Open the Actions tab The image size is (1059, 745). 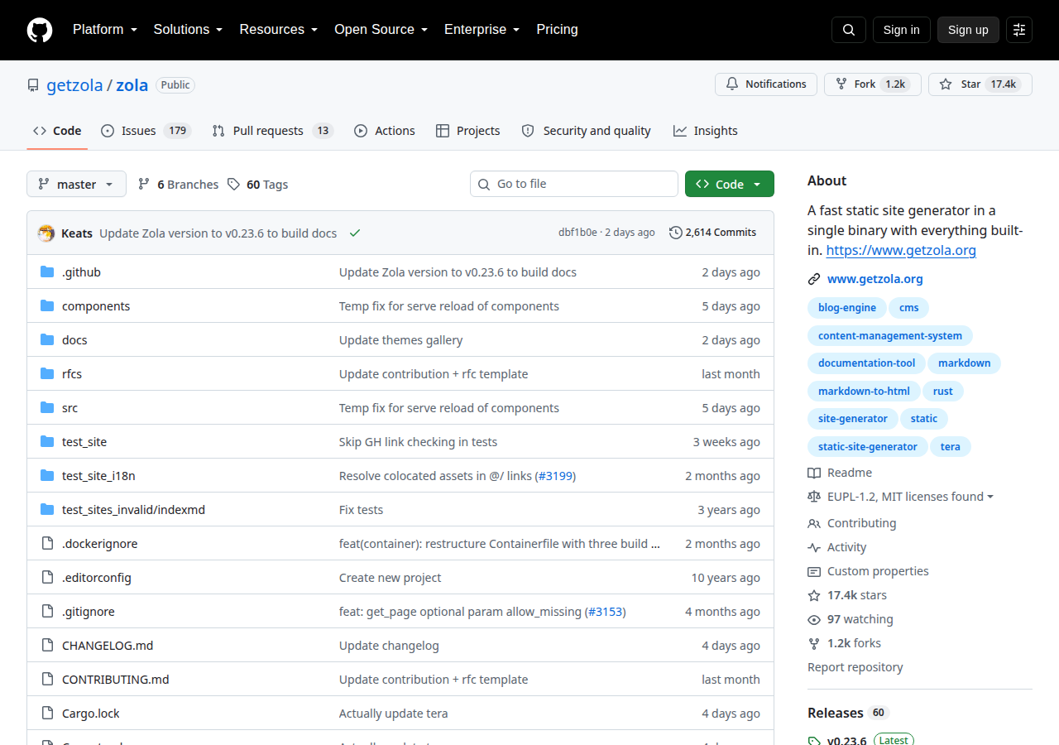click(385, 131)
